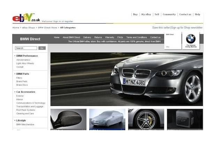Open eBay Shops breadcrumb
The width and height of the screenshot is (216, 143).
[29, 28]
